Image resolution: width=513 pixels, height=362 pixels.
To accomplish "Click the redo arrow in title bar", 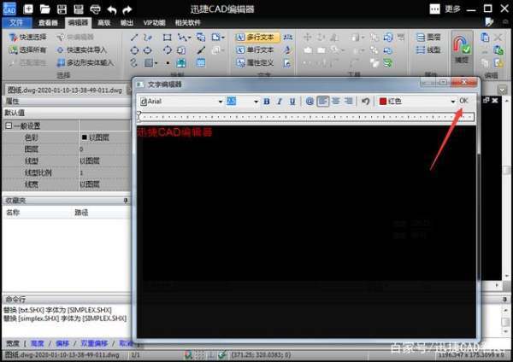I will [x=127, y=9].
